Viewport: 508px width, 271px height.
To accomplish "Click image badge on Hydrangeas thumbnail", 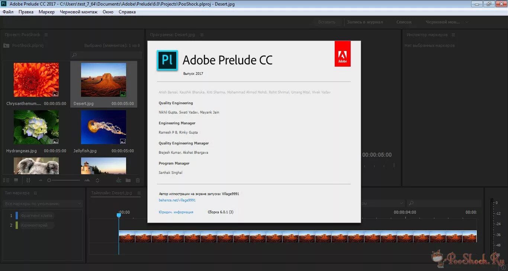I will pos(55,141).
